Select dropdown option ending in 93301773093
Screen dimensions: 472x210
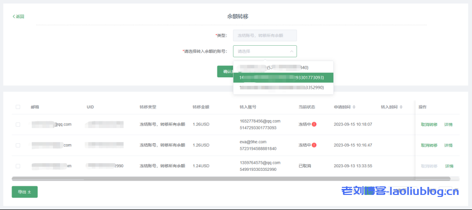[x=282, y=77]
